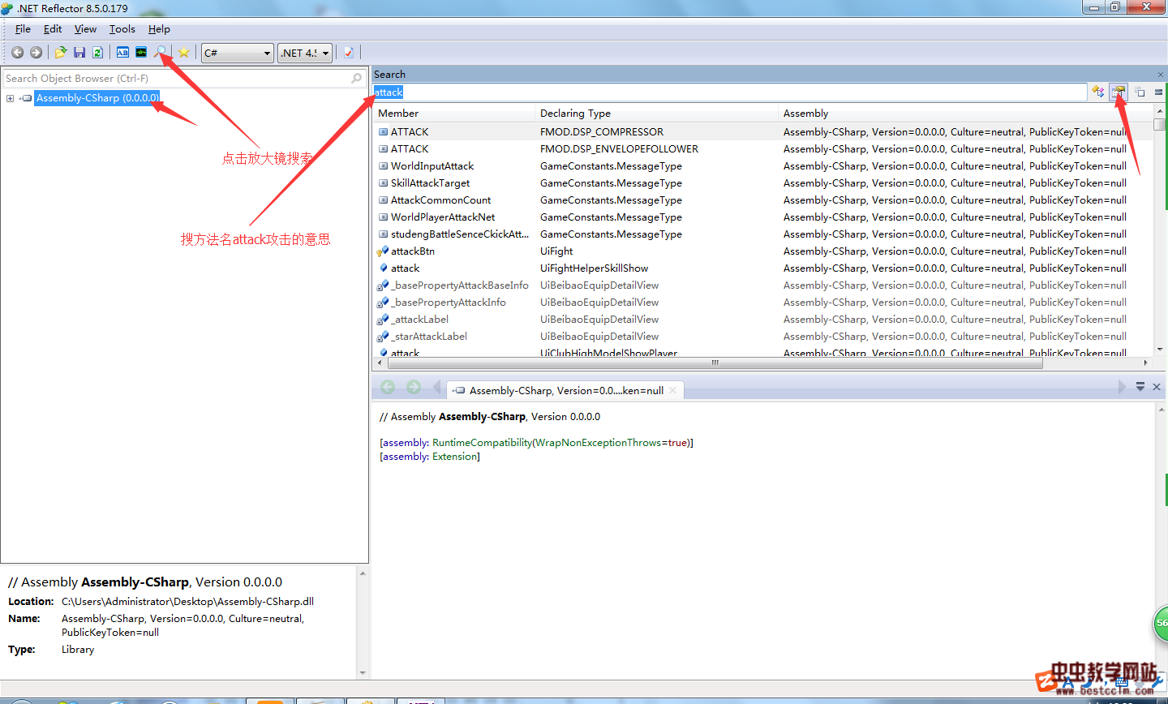Refresh assemblies with the green arrows icon

pyautogui.click(x=97, y=53)
